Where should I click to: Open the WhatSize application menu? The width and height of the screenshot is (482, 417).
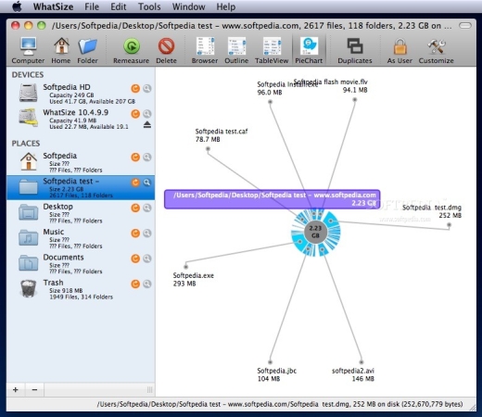[x=53, y=6]
